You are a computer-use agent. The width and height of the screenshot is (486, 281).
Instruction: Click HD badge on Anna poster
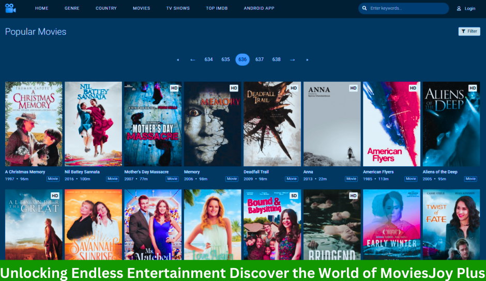tap(353, 88)
